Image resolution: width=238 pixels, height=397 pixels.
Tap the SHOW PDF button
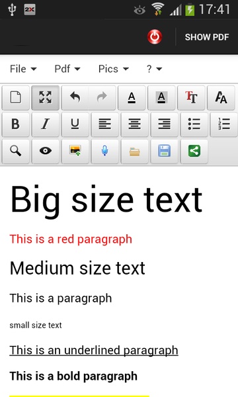click(207, 37)
